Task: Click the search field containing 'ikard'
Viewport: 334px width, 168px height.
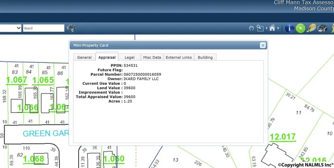Action: point(43,28)
